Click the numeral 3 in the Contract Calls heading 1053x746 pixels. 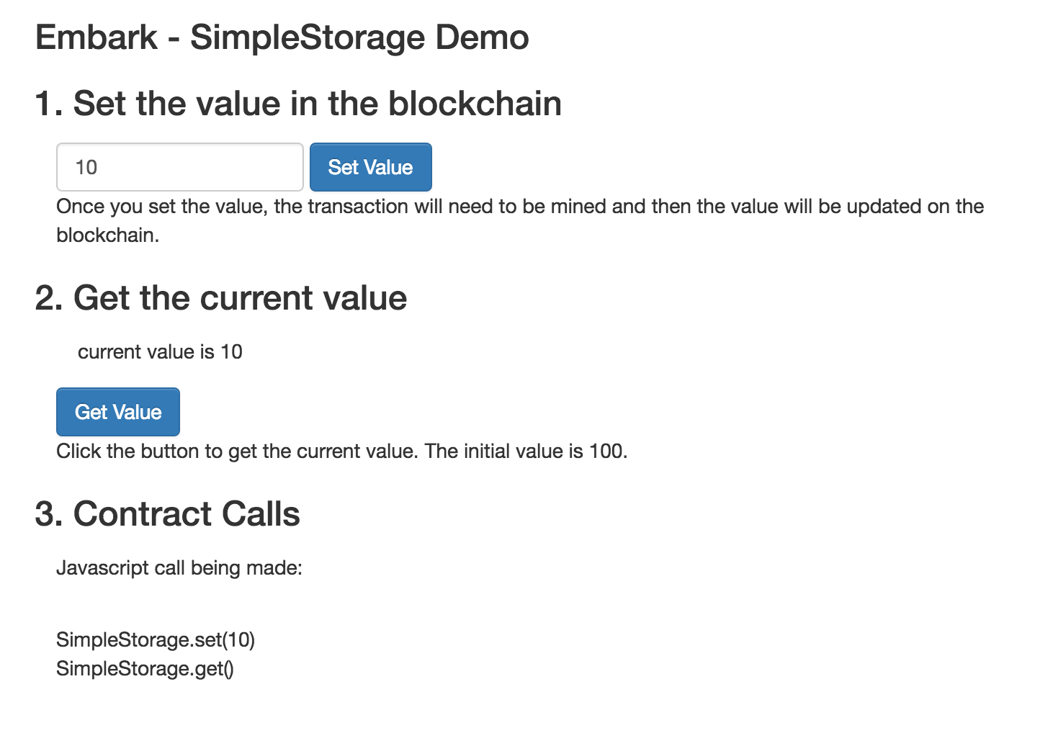coord(44,514)
